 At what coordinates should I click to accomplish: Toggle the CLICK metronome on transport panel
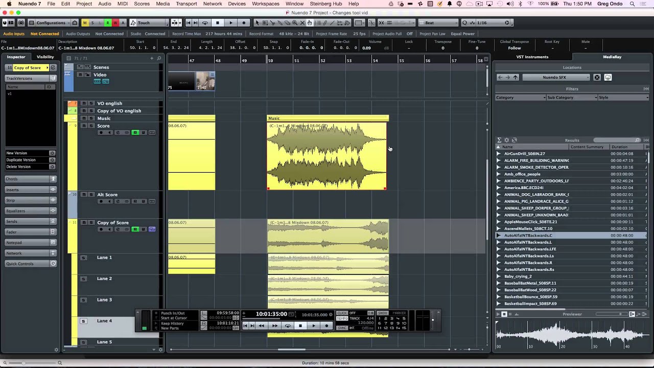pyautogui.click(x=342, y=313)
